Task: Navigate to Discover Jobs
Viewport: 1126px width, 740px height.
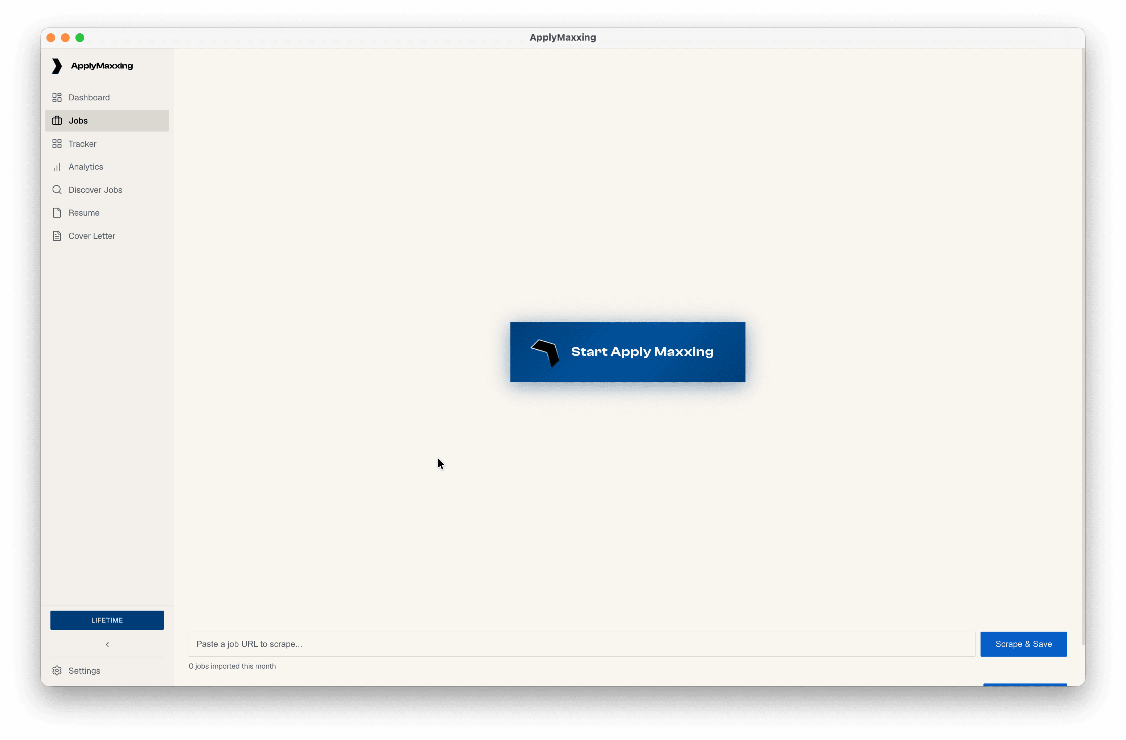Action: [x=107, y=190]
